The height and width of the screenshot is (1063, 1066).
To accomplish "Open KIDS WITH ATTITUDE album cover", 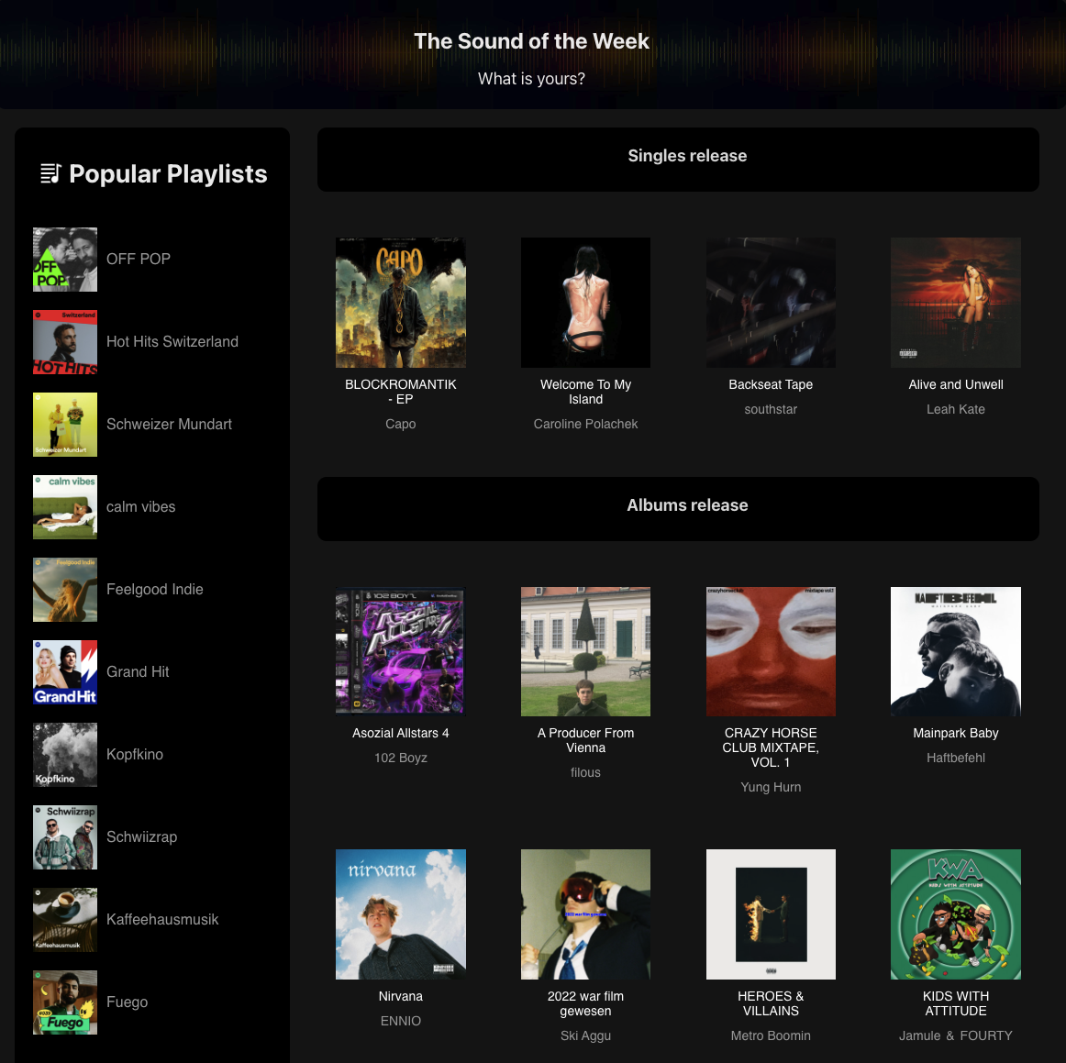I will (x=956, y=914).
